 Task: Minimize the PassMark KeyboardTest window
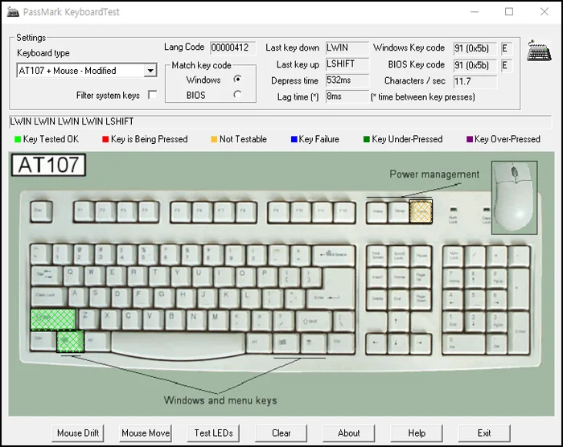pos(475,12)
